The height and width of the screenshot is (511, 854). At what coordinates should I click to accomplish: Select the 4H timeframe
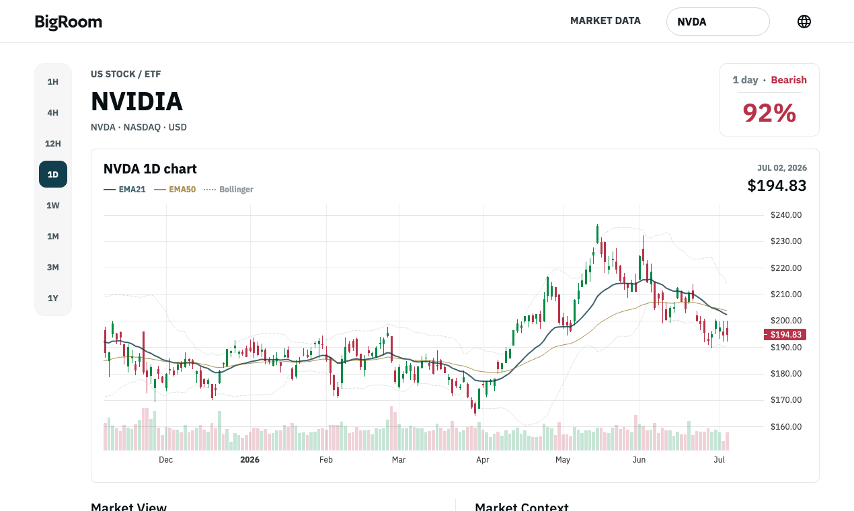(53, 112)
